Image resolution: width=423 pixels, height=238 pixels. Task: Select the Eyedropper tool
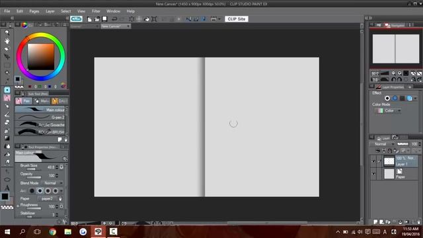click(x=7, y=81)
